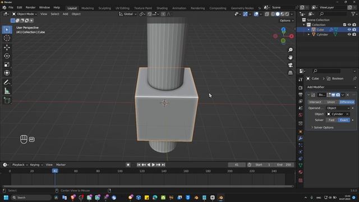The height and width of the screenshot is (202, 359).
Task: Click the Union operation button
Action: (x=330, y=102)
